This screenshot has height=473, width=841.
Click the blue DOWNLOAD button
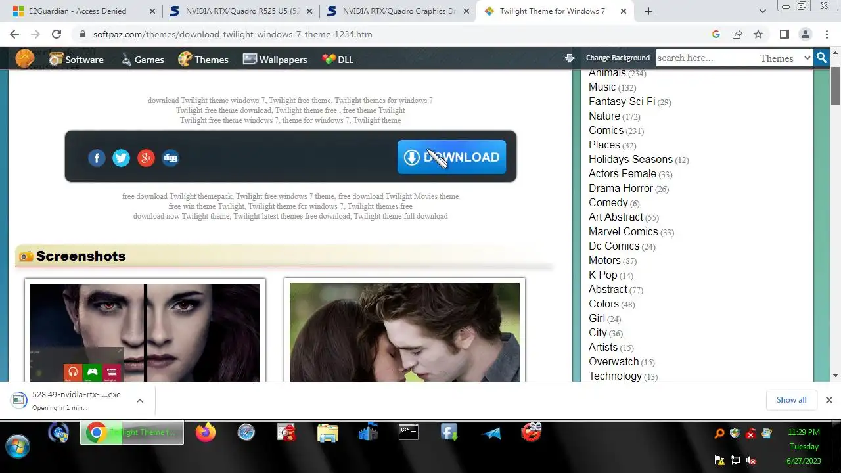451,157
